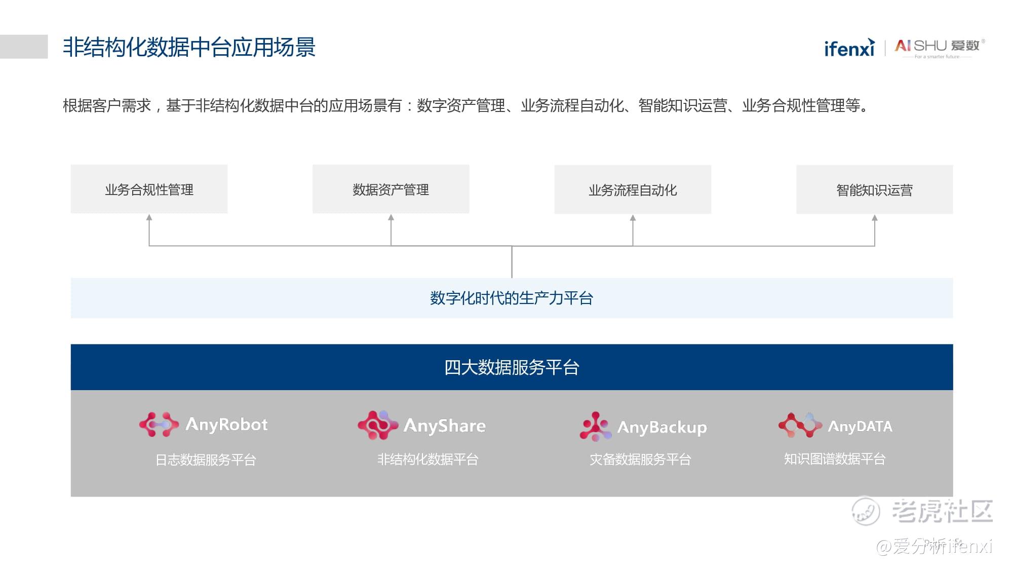
Task: Click the slide title 非结构化数据中台应用场景
Action: 189,47
